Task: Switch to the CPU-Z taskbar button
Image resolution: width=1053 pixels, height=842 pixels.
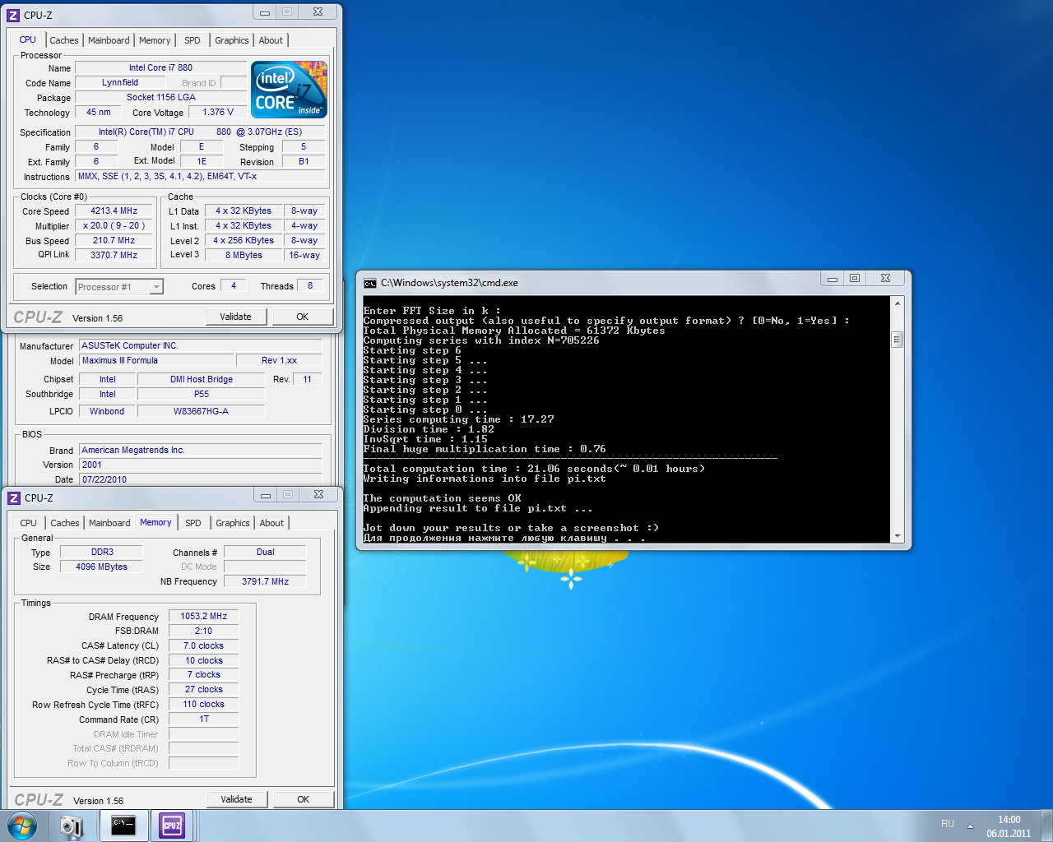Action: pos(172,826)
